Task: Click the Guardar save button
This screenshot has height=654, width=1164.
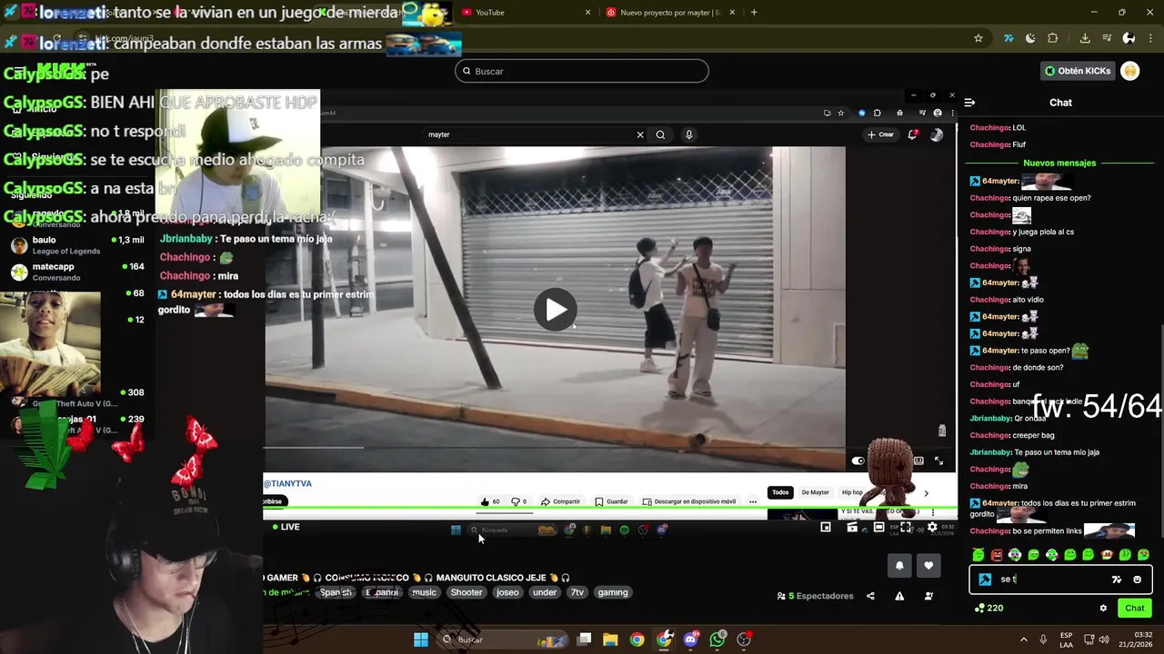Action: point(611,501)
